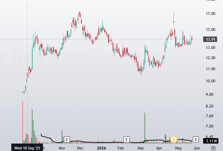Click the current price label 13.91
Image resolution: width=223 pixels, height=151 pixels.
click(x=210, y=39)
